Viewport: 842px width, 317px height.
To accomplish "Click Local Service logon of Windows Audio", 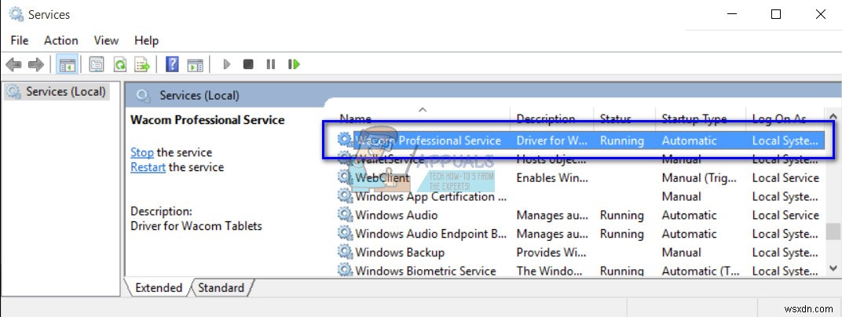I will click(x=785, y=215).
